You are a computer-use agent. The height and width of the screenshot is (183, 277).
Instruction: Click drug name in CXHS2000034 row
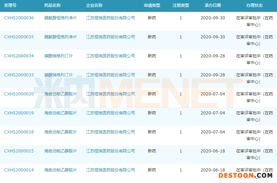59,56
